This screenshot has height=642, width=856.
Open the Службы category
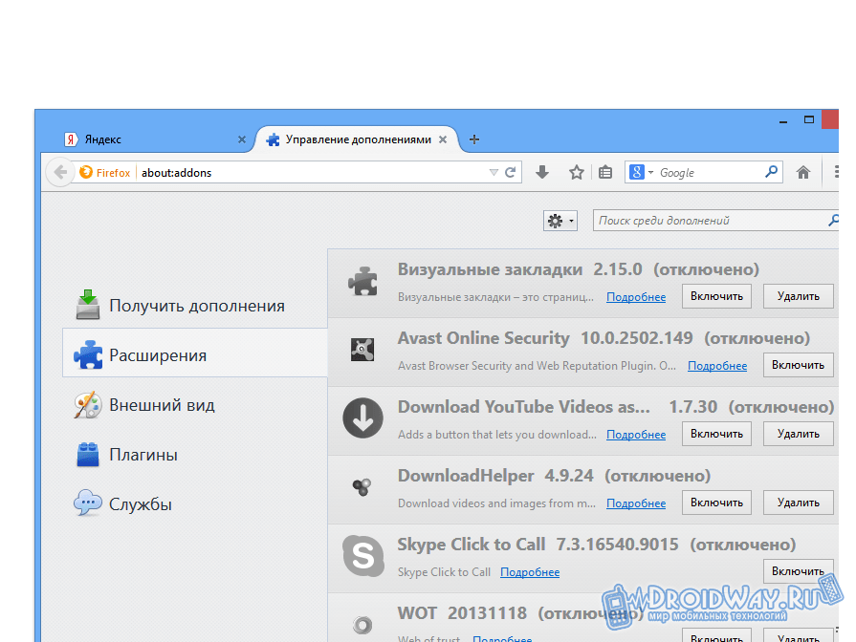(195, 504)
